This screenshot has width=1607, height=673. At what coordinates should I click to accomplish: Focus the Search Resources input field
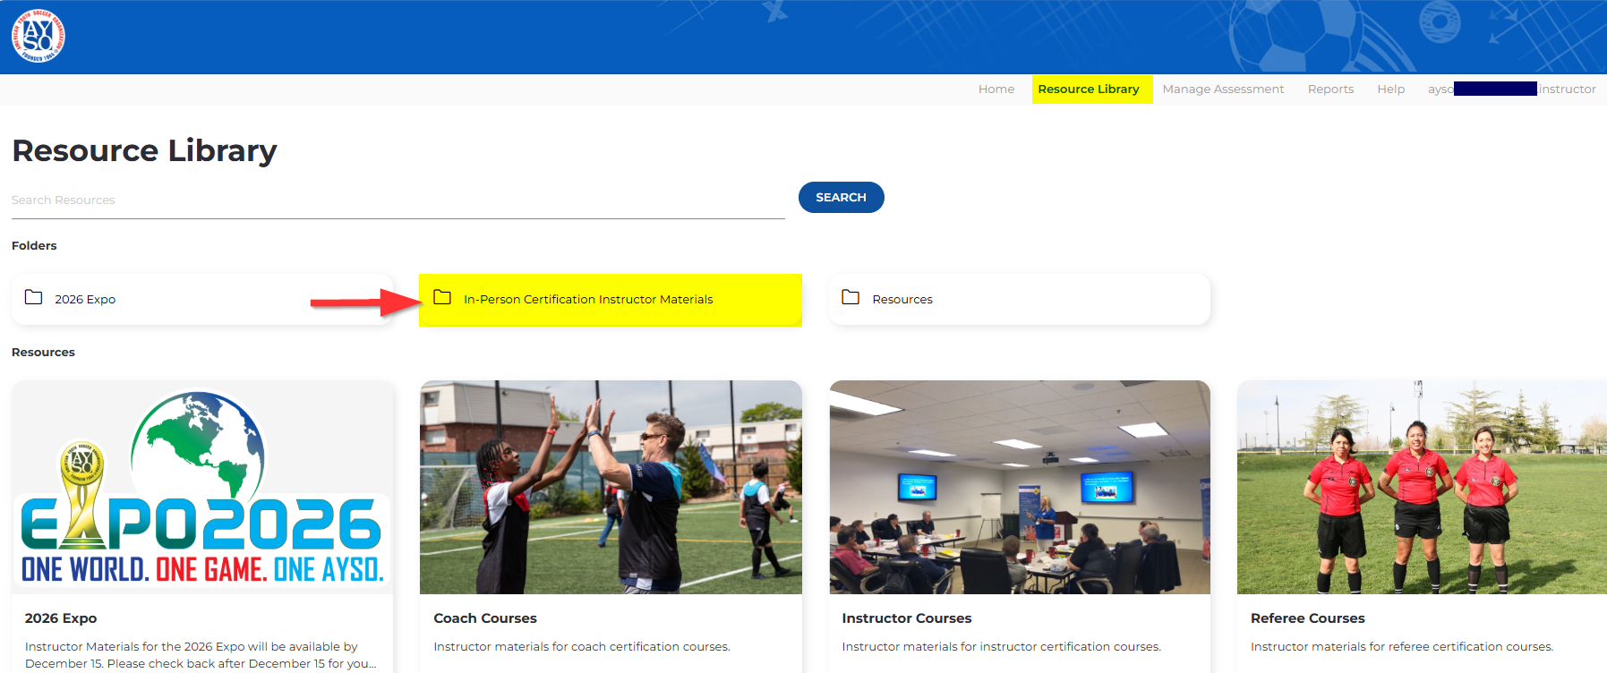click(397, 200)
